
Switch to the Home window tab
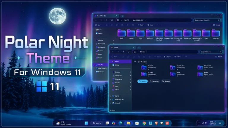122,47
